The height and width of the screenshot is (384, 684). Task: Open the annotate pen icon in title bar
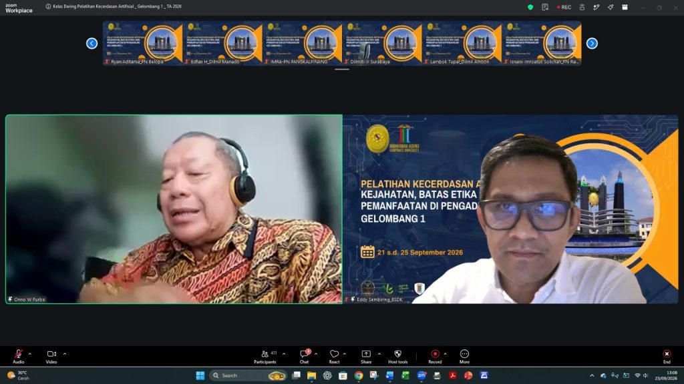click(x=596, y=7)
